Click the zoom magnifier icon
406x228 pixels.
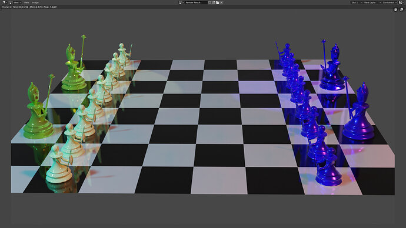pos(401,9)
